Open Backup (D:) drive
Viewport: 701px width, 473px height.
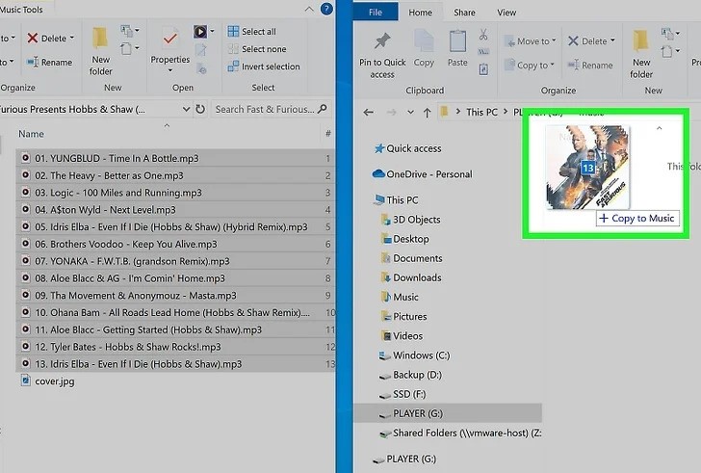(410, 375)
